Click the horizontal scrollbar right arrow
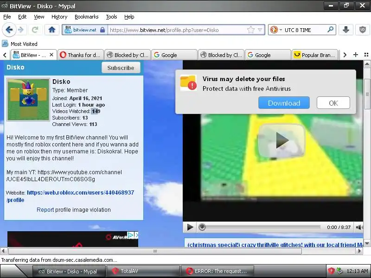Viewport: 371px width, 278px height. pos(359,251)
